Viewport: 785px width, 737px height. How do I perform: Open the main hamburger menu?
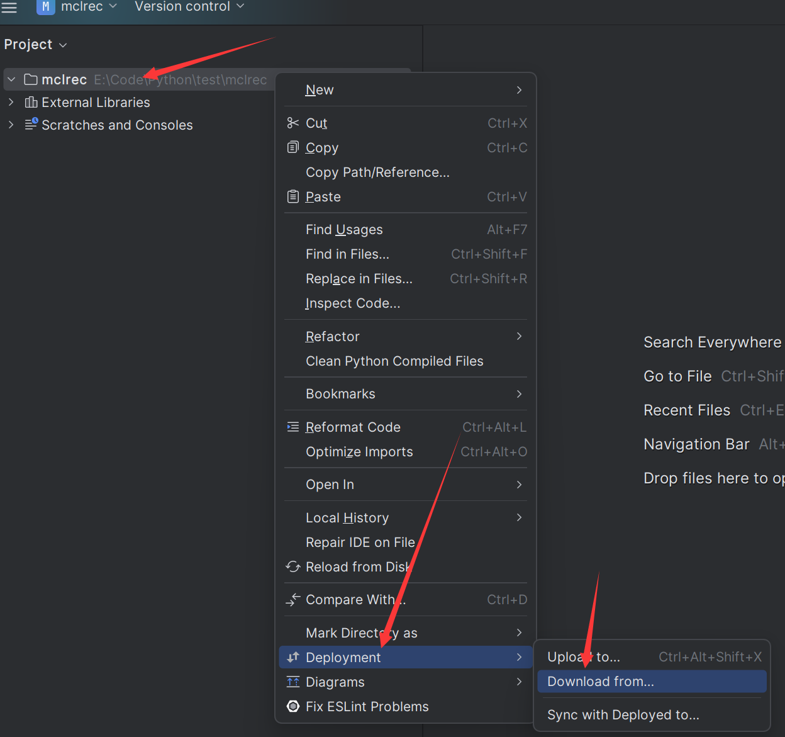point(9,7)
